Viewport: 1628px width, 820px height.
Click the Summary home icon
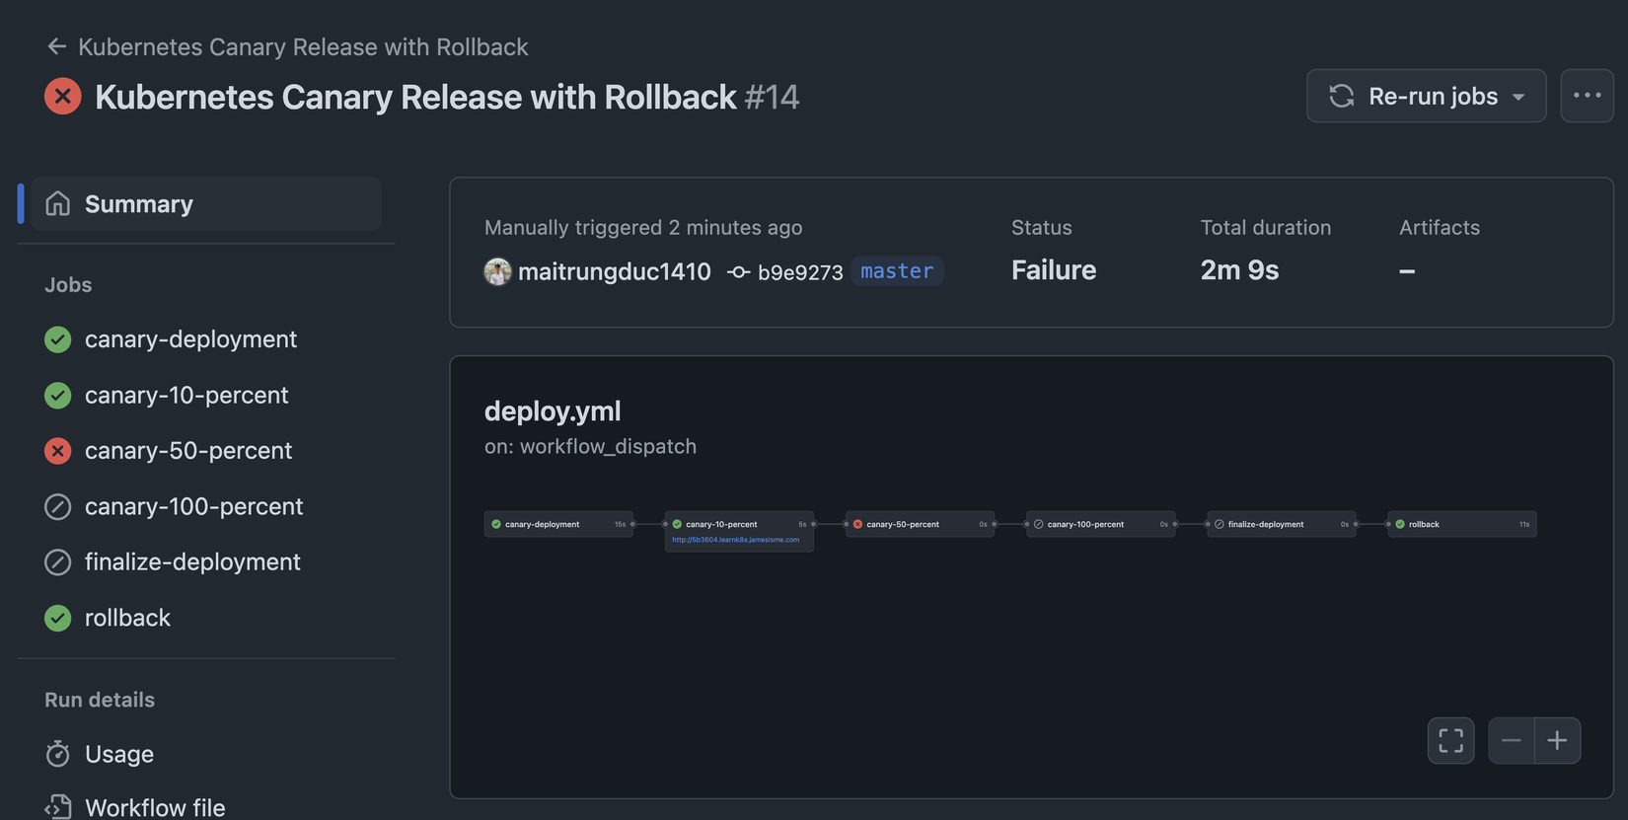(58, 203)
